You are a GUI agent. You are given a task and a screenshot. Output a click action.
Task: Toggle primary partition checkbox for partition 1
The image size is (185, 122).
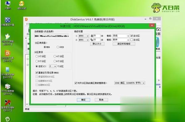(132, 36)
